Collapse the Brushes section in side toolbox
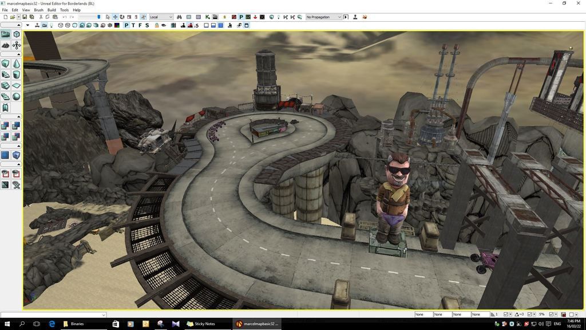 click(11, 54)
